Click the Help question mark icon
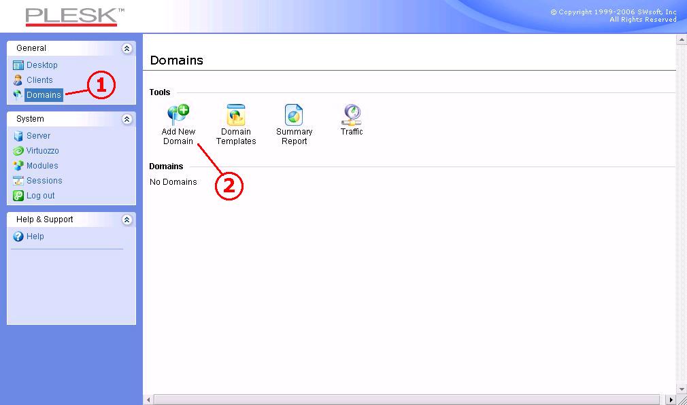The width and height of the screenshot is (687, 405). point(18,236)
